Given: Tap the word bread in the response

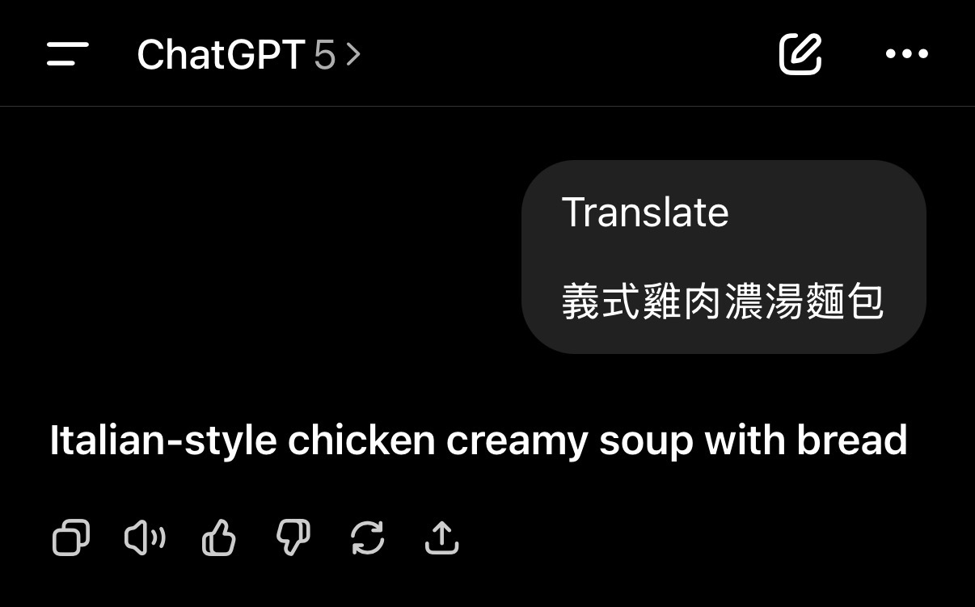Looking at the screenshot, I should click(852, 440).
